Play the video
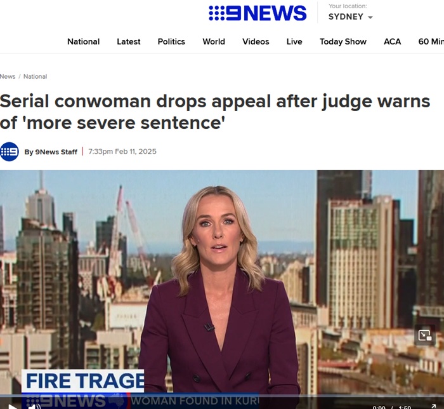Viewport: 444px width, 409px height. point(12,406)
